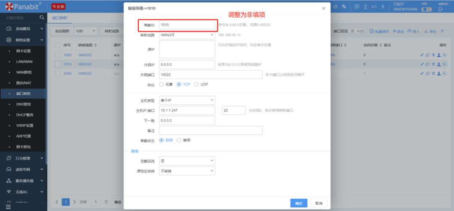Click the play icon for row 2000

click(x=444, y=74)
